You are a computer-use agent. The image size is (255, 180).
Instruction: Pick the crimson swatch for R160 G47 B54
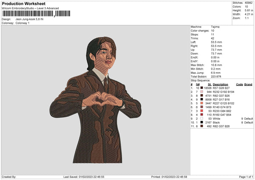tap(201, 115)
